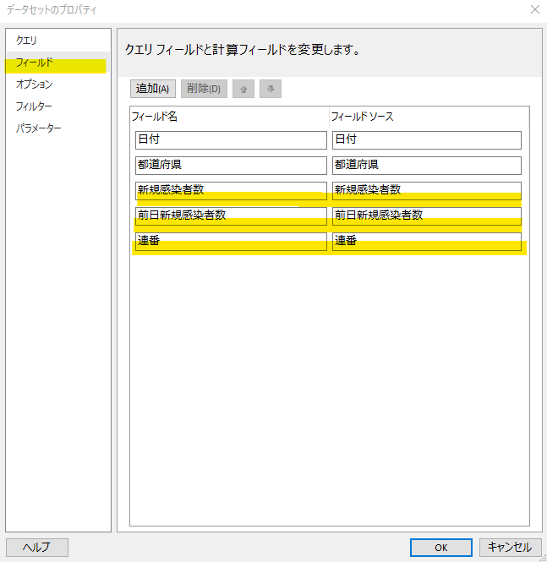Viewport: 547px width, 562px height.
Task: Open the クエリ page
Action: [27, 41]
